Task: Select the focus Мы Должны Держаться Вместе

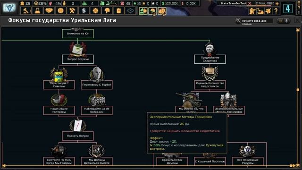Action: pyautogui.click(x=97, y=161)
